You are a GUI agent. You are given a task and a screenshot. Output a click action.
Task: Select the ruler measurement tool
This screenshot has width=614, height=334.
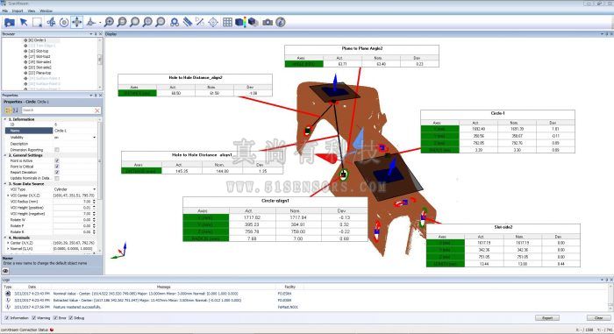(x=187, y=22)
